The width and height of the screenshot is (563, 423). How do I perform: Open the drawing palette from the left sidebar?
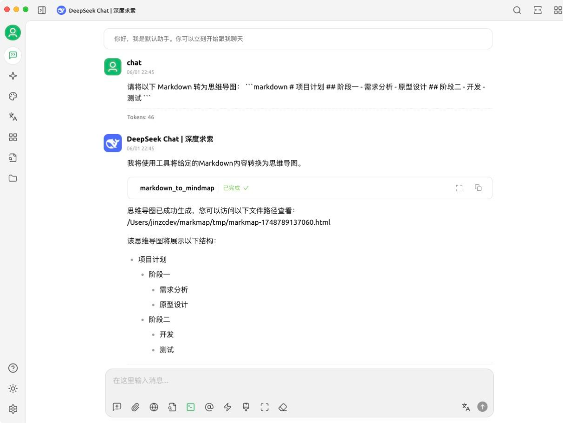point(13,96)
